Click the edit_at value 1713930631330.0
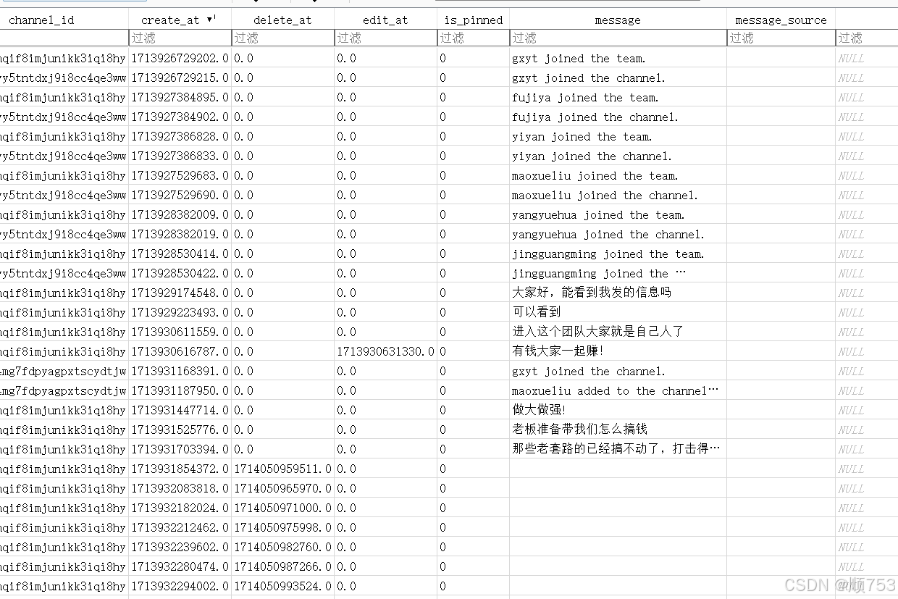Viewport: 898px width, 599px height. pos(385,351)
